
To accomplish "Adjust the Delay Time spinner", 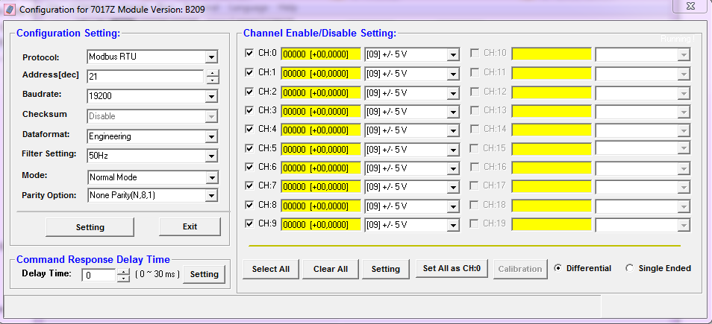I will [x=123, y=275].
